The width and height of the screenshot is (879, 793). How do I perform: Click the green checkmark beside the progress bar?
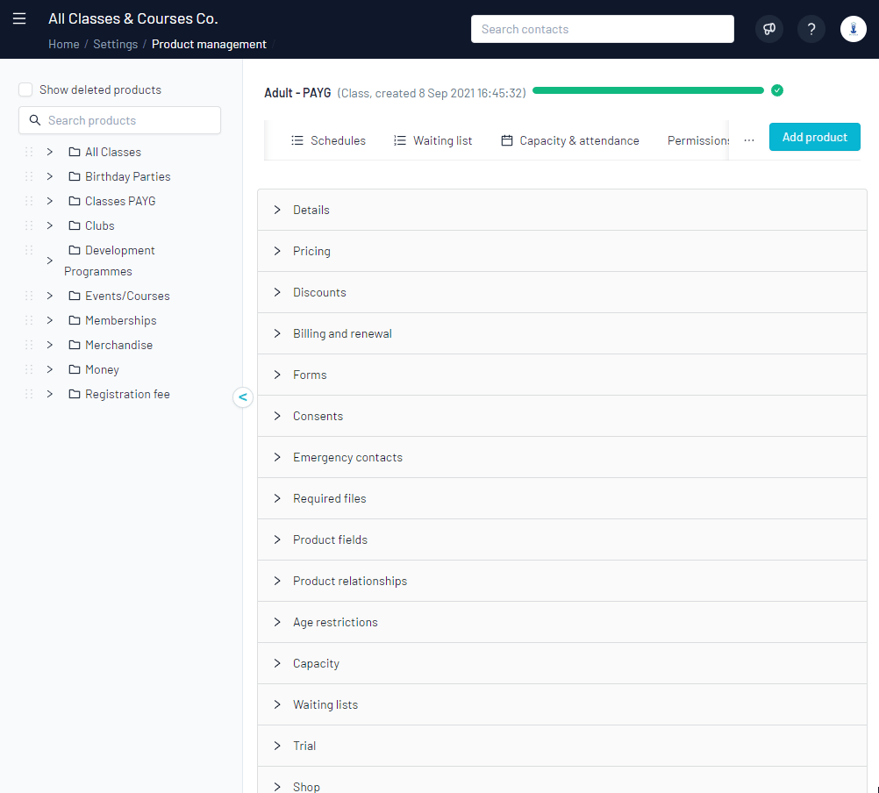pos(777,89)
